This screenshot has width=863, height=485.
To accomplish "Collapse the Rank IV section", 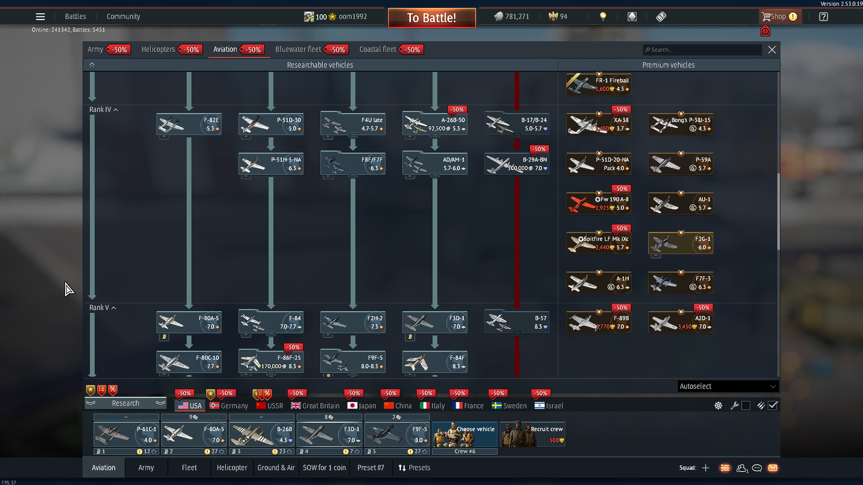I will coord(116,110).
